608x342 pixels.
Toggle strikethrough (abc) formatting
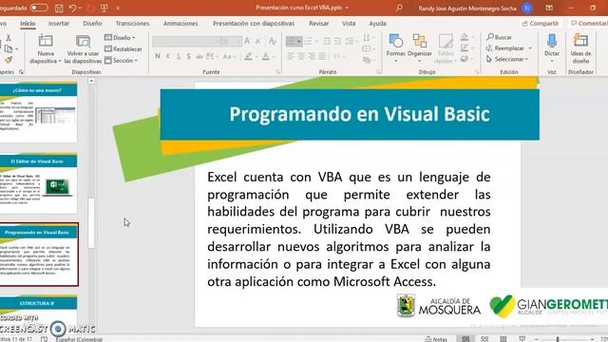199,57
